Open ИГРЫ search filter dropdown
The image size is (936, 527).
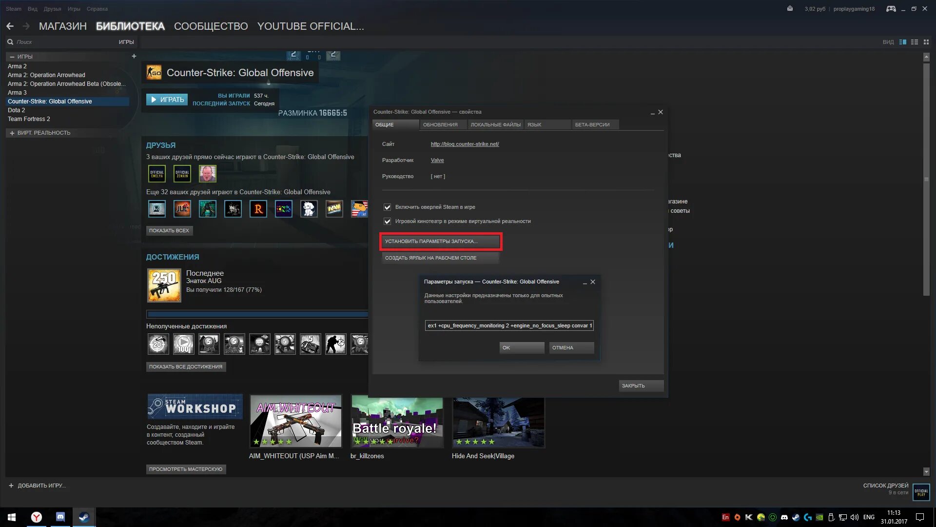[x=126, y=42]
